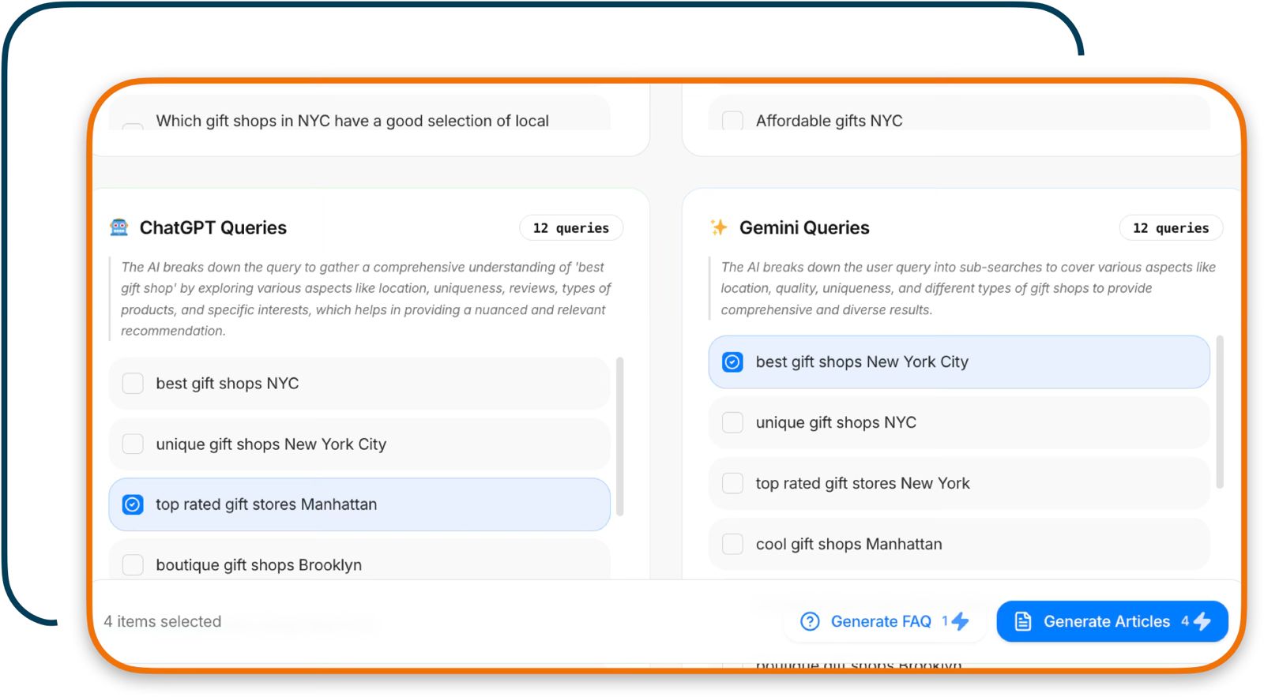1264x697 pixels.
Task: Check the 'cool gift shops Manhattan' checkbox
Action: click(733, 544)
